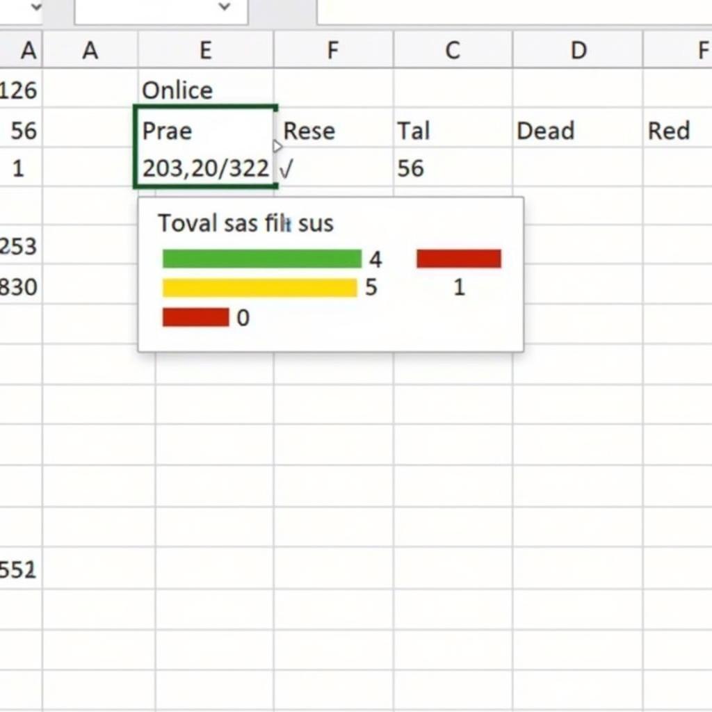Click the 56 value below Tal
712x712 pixels.
(x=410, y=168)
